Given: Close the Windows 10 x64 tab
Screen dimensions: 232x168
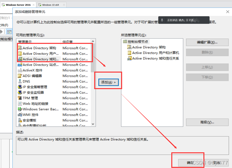Looking at the screenshot, I should click(64, 5).
